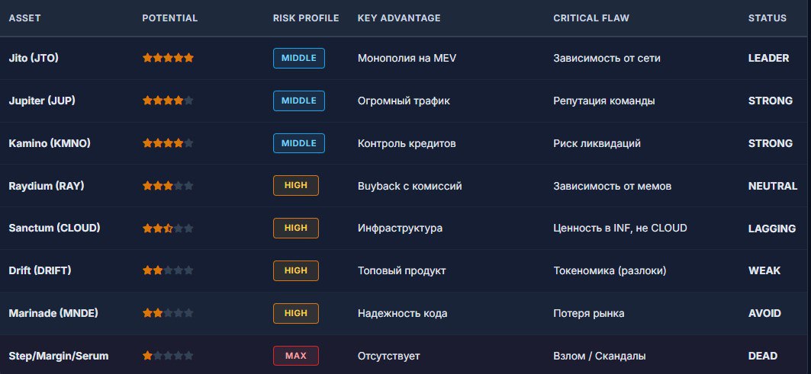Screen dimensions: 811x374
Task: Click the 'Риск ликвидаций' flaw cell
Action: click(x=597, y=144)
